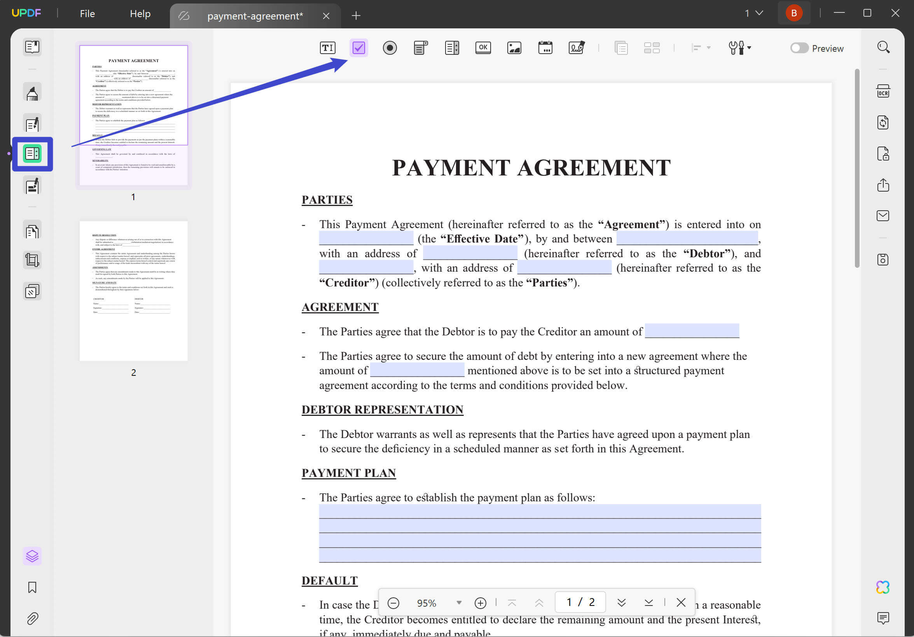Screen dimensions: 914x637
Task: Open the form tools wrench dropdown
Action: pyautogui.click(x=739, y=48)
